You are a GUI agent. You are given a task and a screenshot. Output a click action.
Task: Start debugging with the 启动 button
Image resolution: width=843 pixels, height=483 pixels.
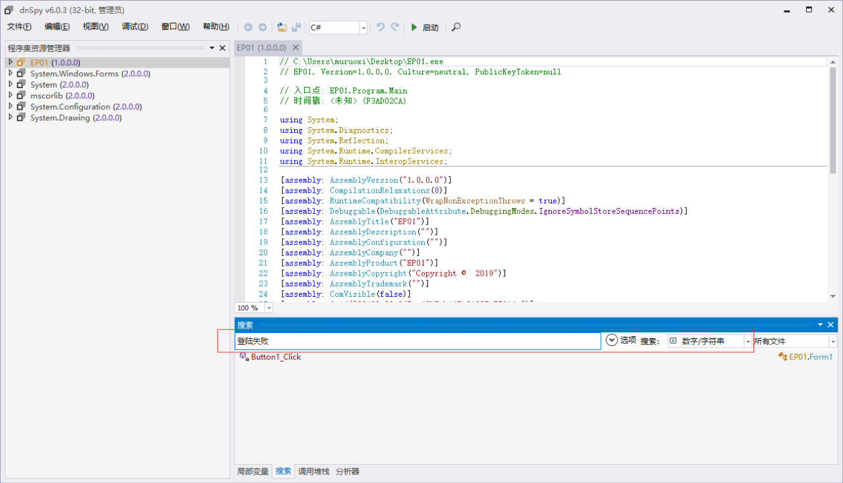tap(425, 28)
